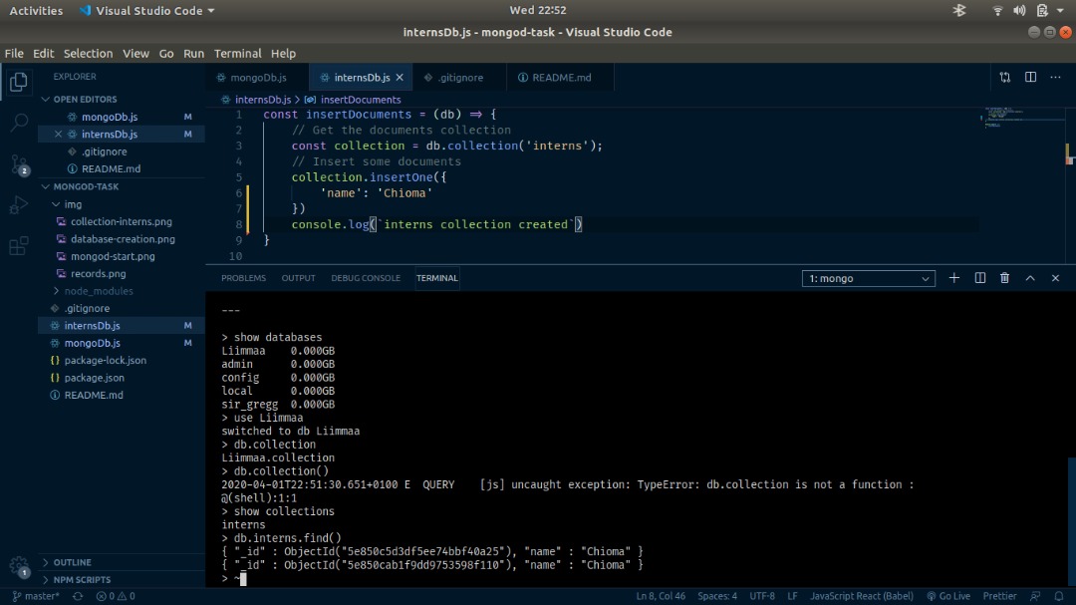Viewport: 1076px width, 605px height.
Task: Open the File menu
Action: coord(14,54)
